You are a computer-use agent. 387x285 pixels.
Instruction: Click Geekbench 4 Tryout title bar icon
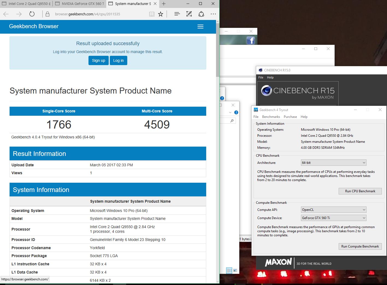pyautogui.click(x=256, y=110)
